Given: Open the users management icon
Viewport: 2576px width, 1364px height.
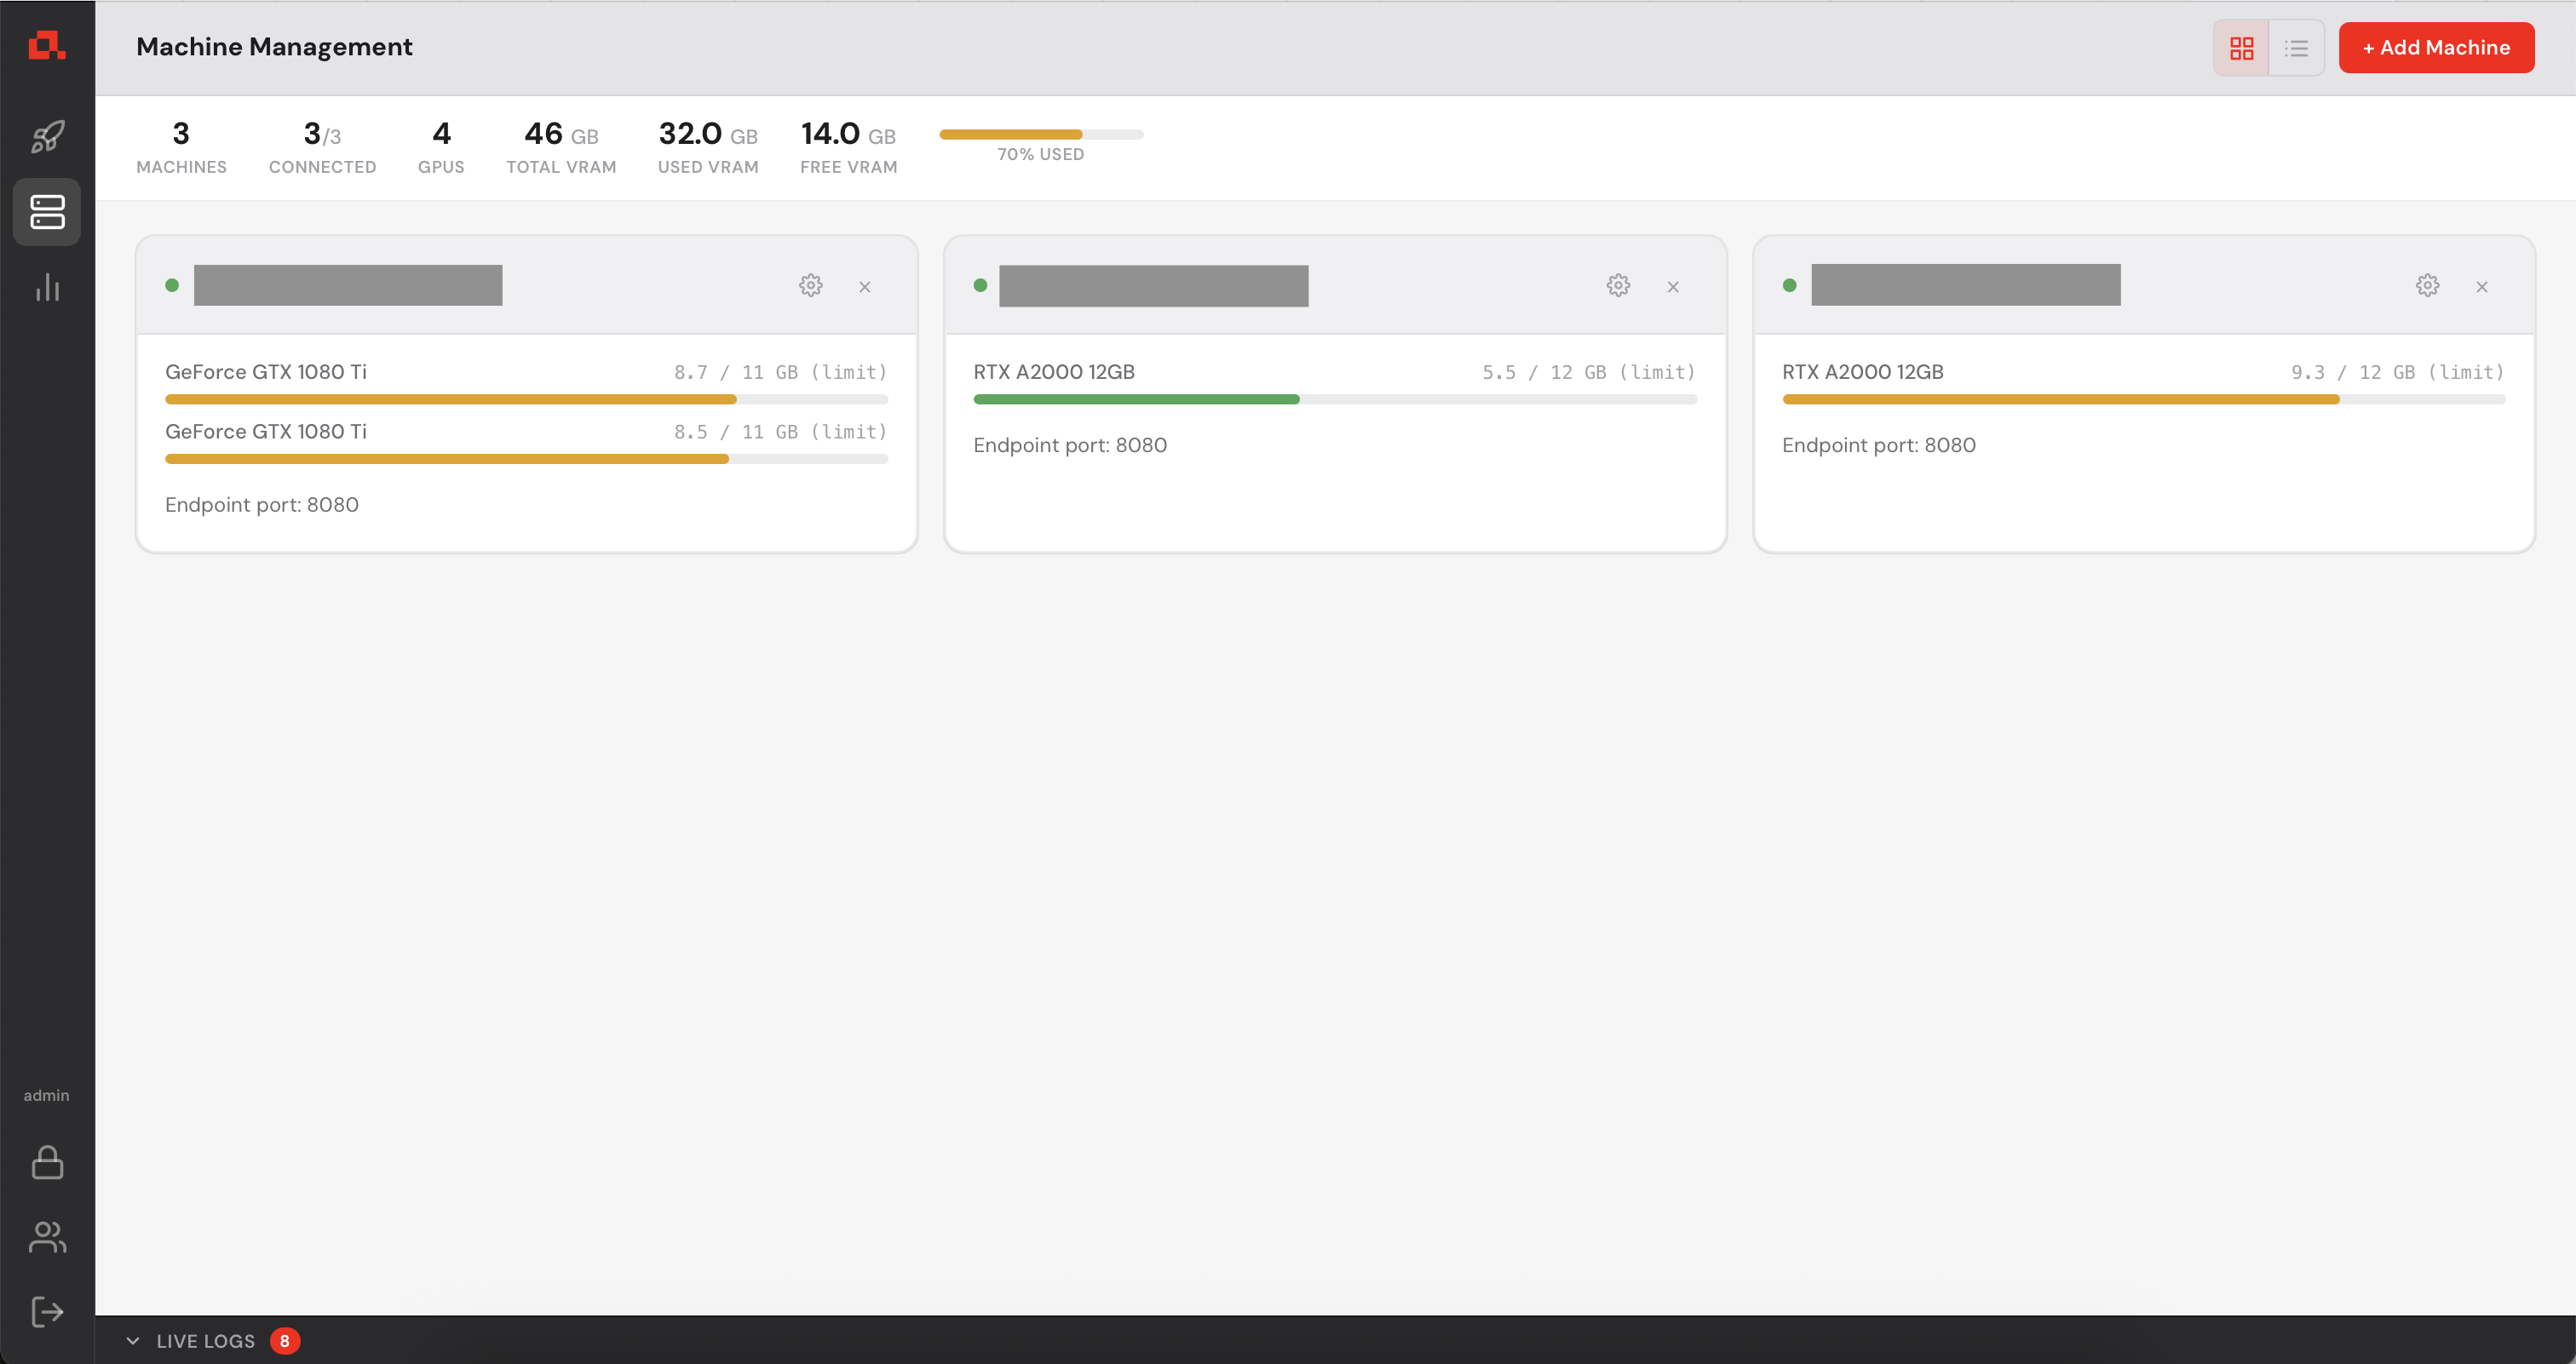Looking at the screenshot, I should click(47, 1237).
